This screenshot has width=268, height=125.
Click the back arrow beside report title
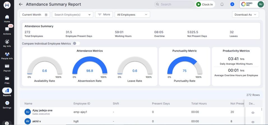20,4
